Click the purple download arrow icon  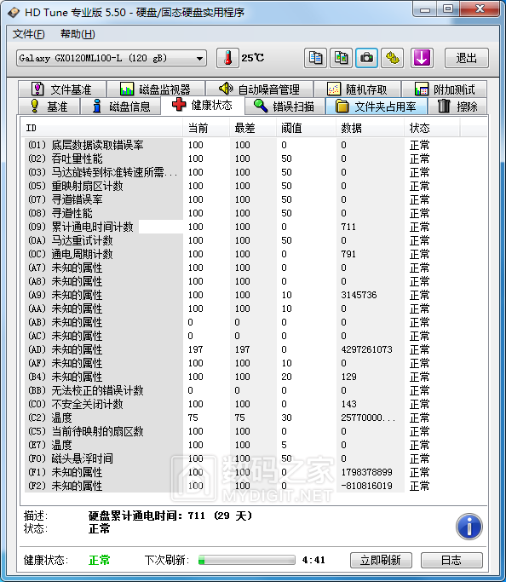coord(422,58)
